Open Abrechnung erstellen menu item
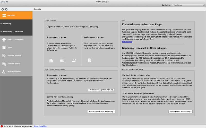This screenshot has width=206, height=128. pos(16,39)
